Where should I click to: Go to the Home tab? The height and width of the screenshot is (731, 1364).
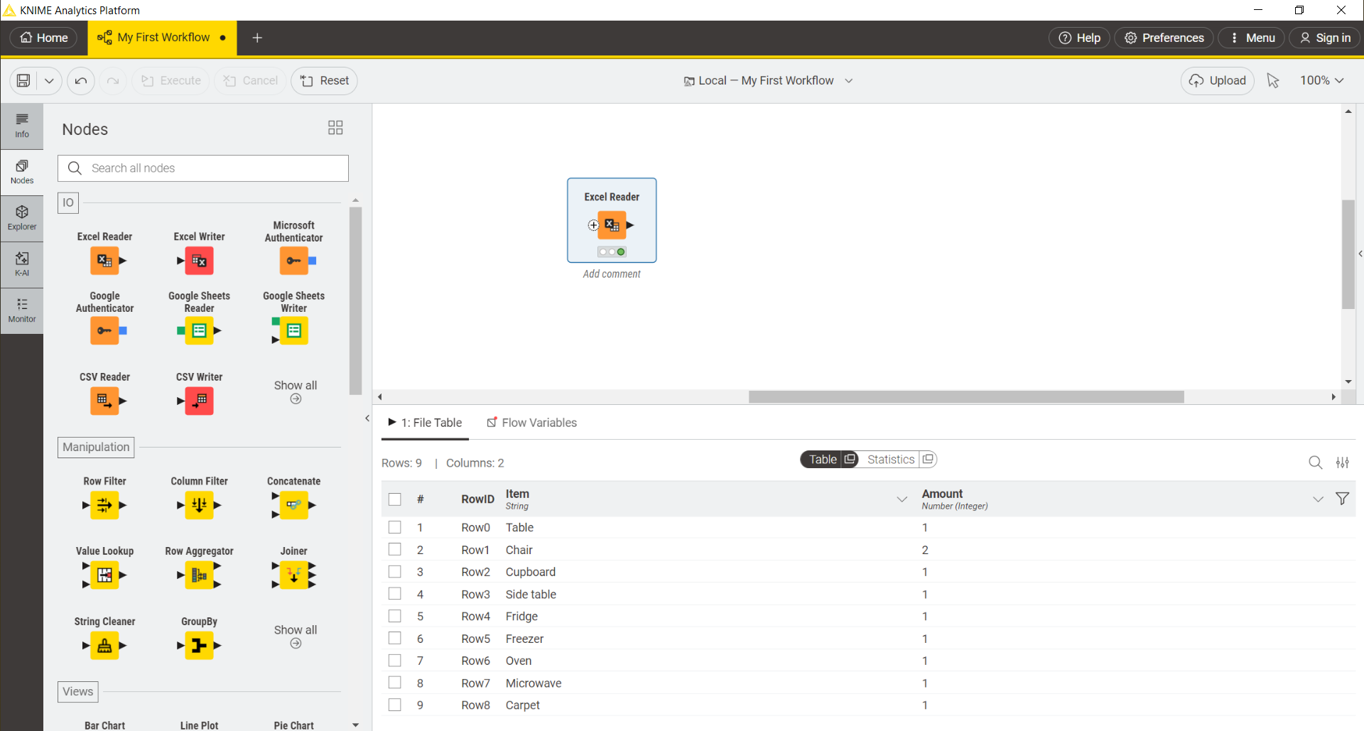pos(43,38)
